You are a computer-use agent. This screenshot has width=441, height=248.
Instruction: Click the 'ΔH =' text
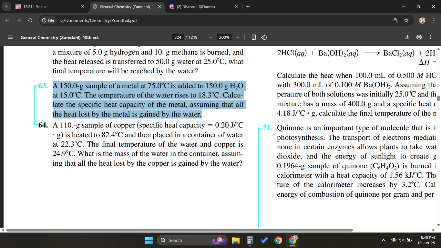click(428, 63)
